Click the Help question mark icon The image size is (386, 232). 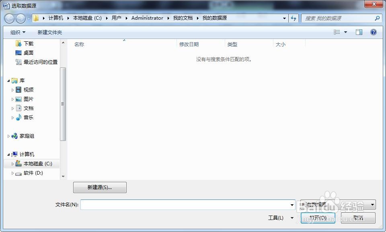(x=373, y=32)
